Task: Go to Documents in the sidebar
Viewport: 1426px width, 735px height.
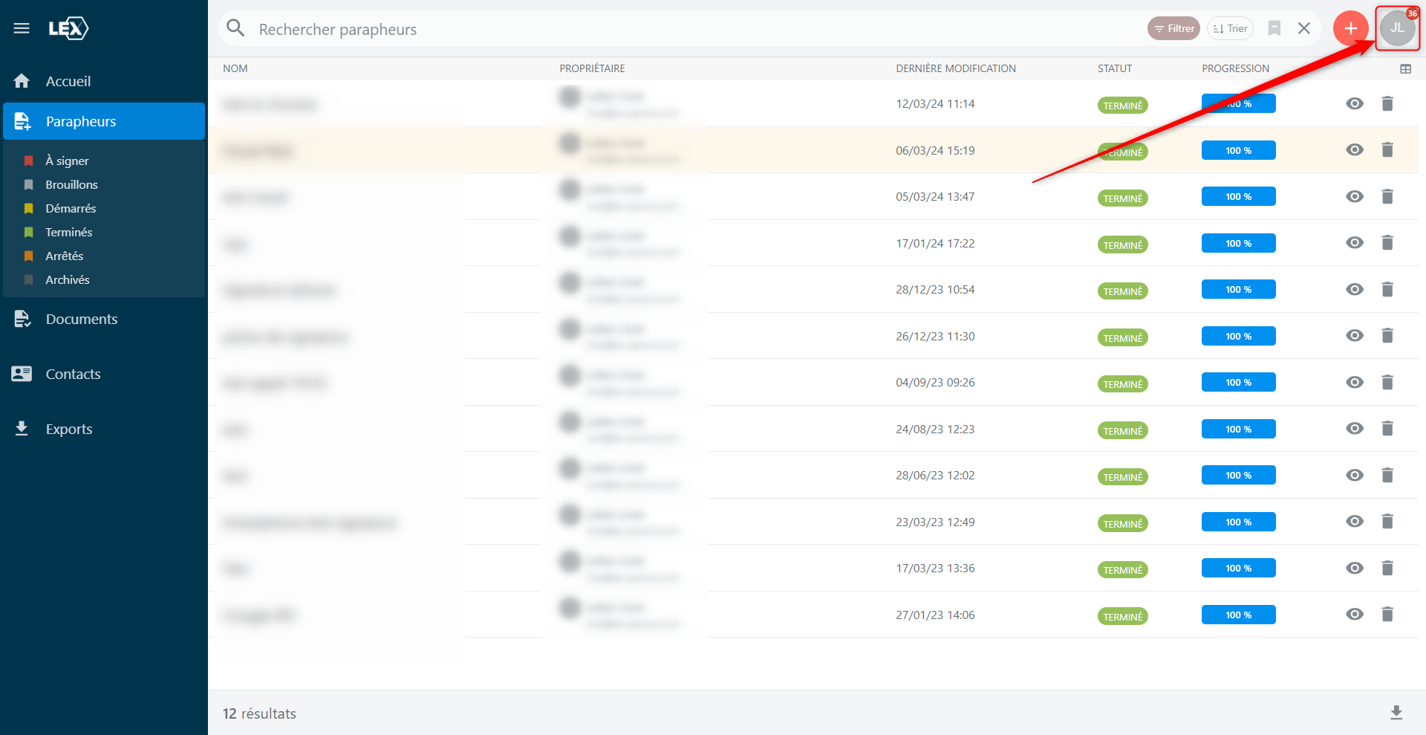Action: tap(81, 320)
